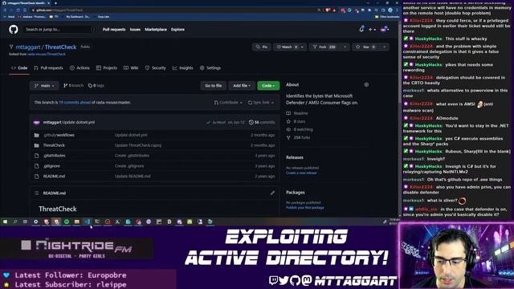Viewport: 514px width, 289px height.
Task: Select the Code tab
Action: click(x=19, y=67)
